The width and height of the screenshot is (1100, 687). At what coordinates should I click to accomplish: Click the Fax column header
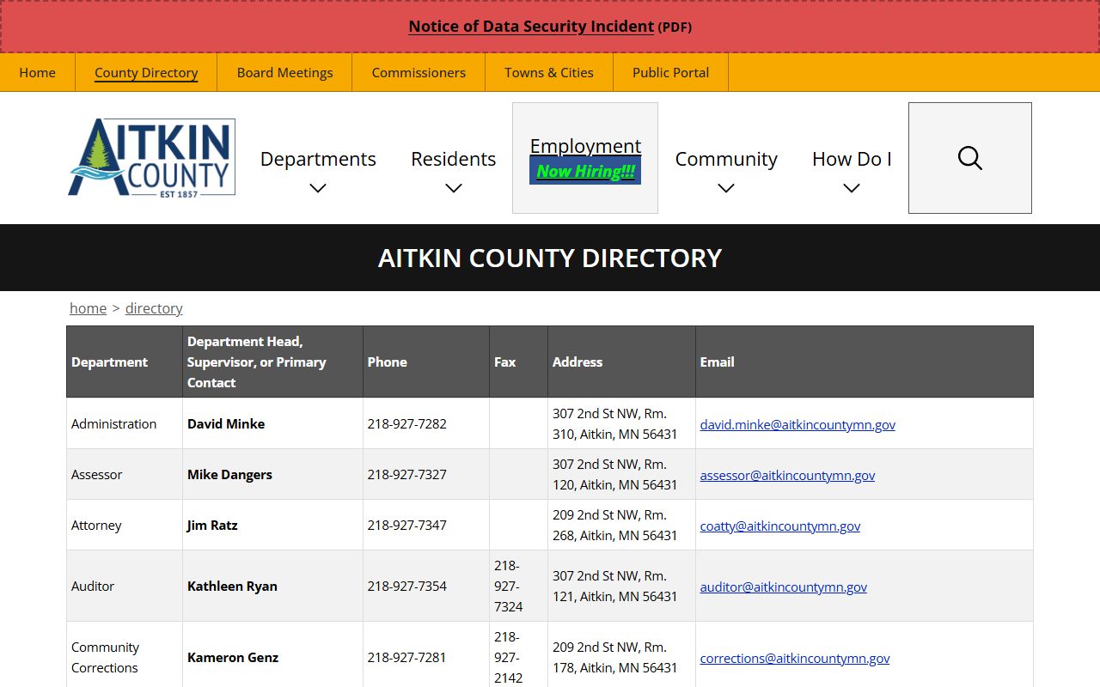(x=518, y=362)
